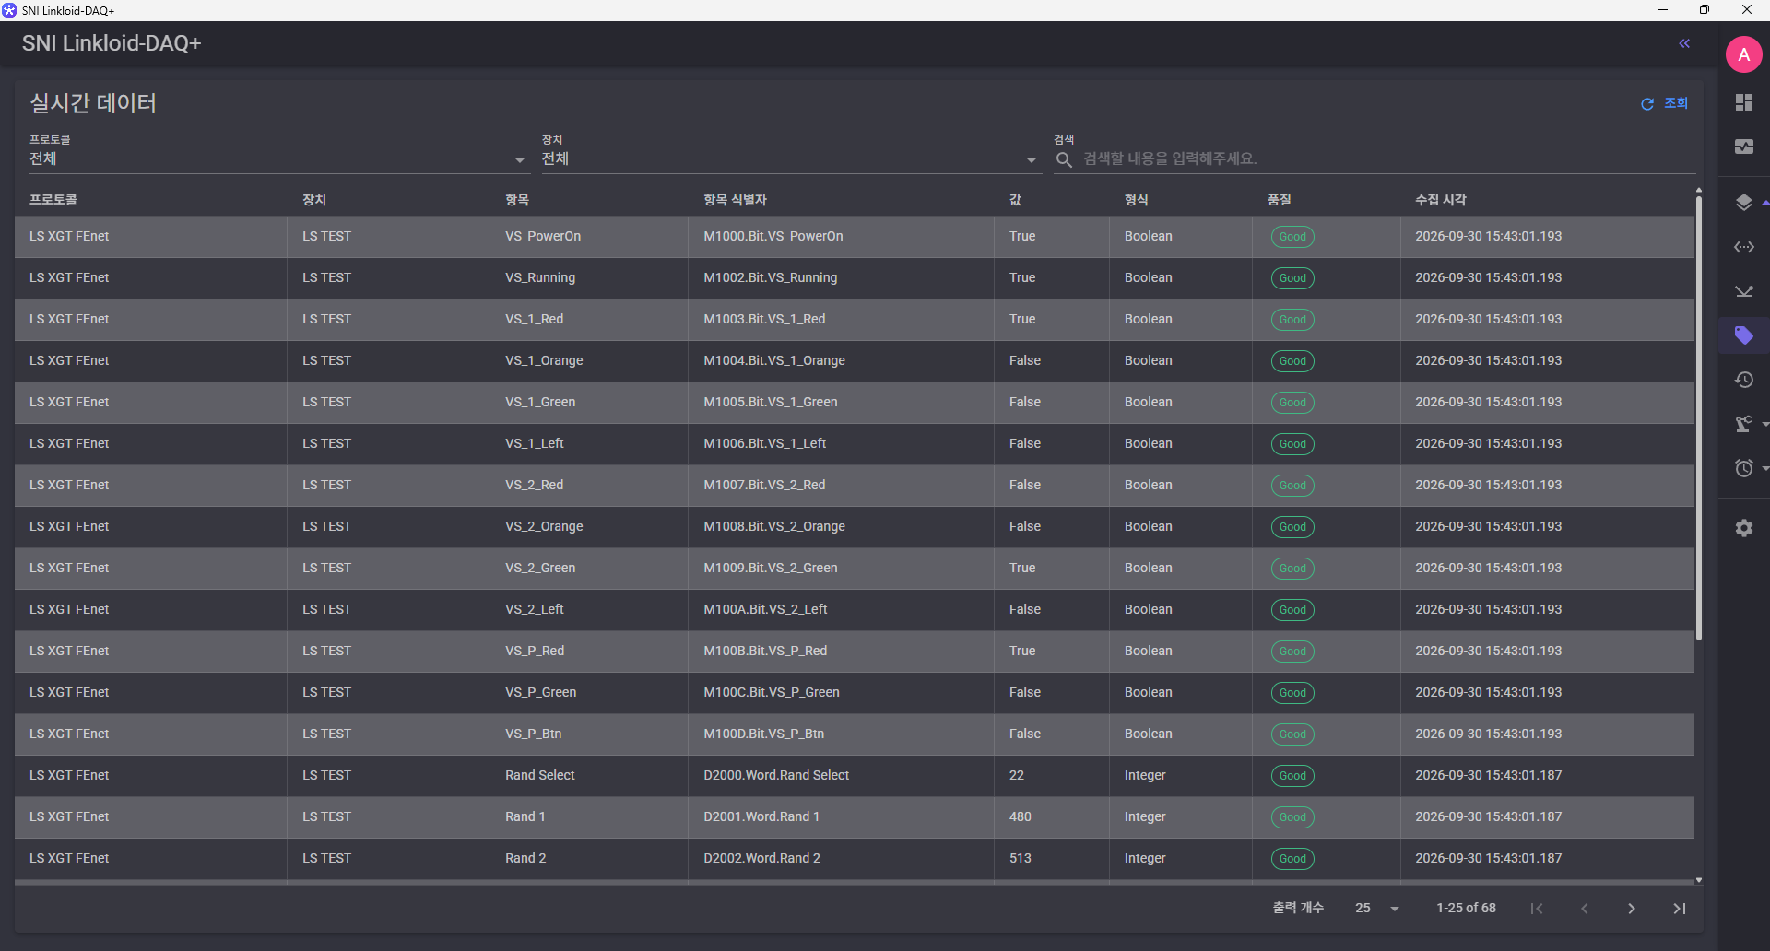Screen dimensions: 1770x951
Task: Select the layers icon in sidebar
Action: (x=1743, y=202)
